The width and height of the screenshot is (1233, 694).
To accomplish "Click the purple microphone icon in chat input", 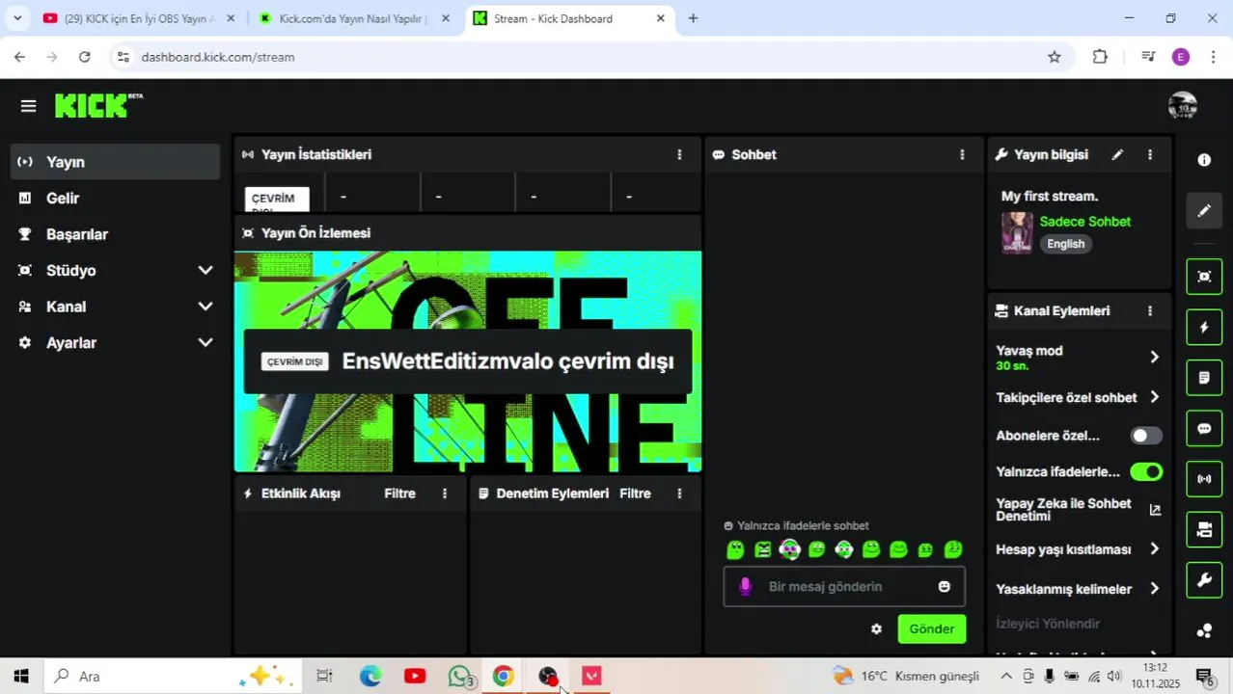I will [745, 586].
